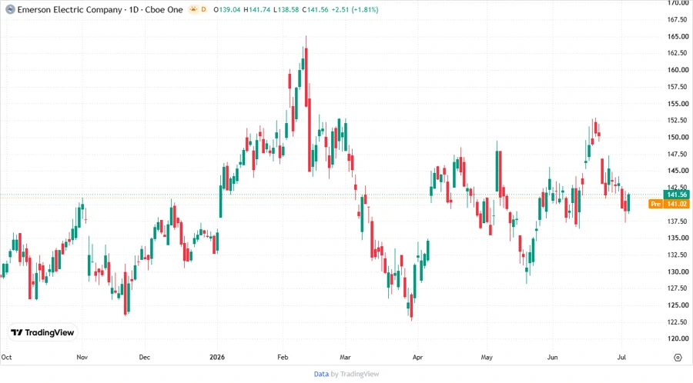This screenshot has height=383, width=693.
Task: Click the Emerson Electric symbol logo
Action: click(10, 10)
